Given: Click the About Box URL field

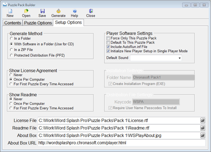Looking at the screenshot, I should (121, 143).
